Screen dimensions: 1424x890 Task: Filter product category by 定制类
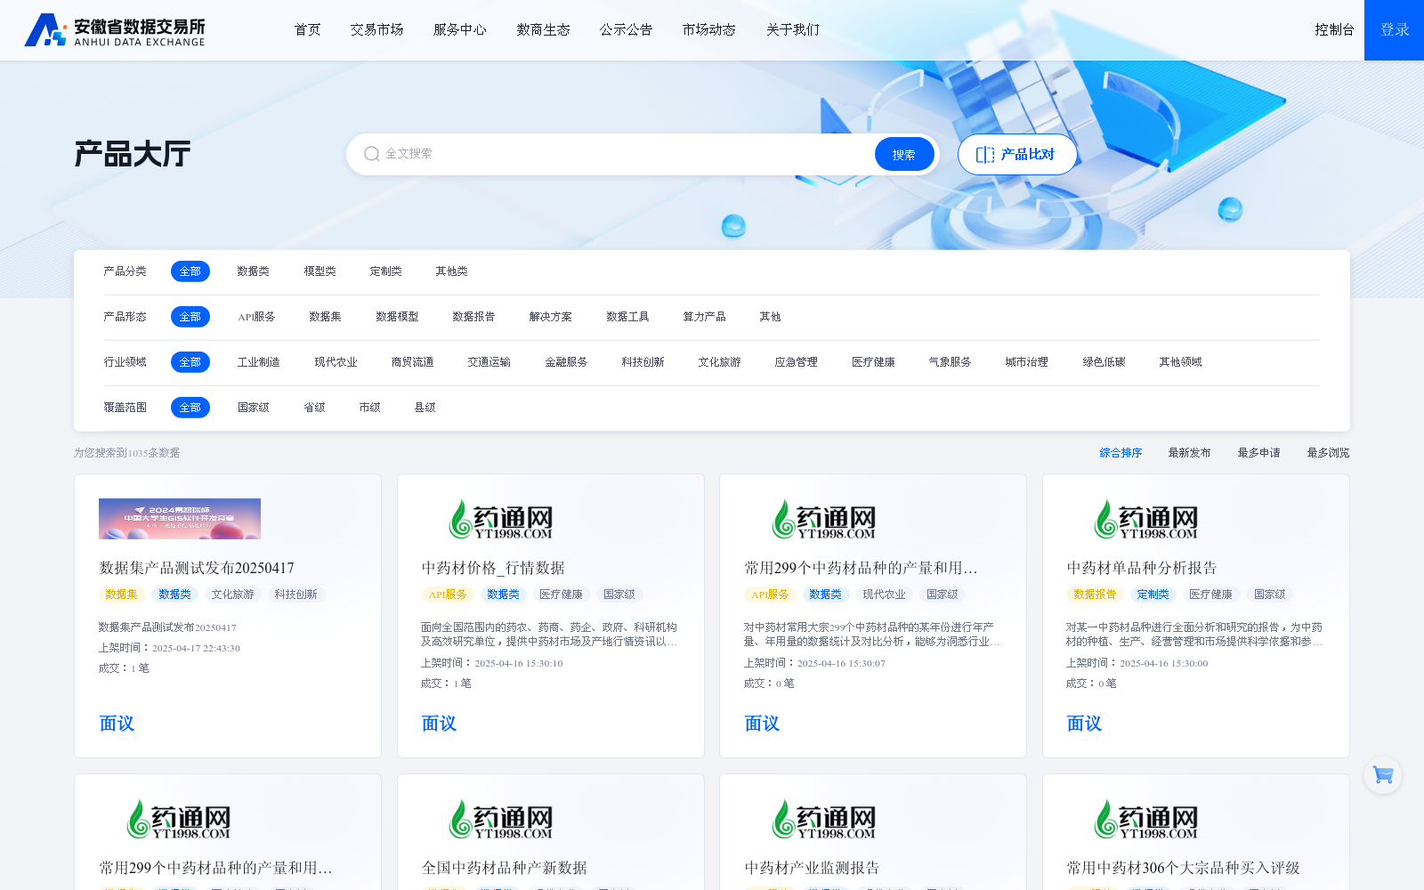pos(386,271)
